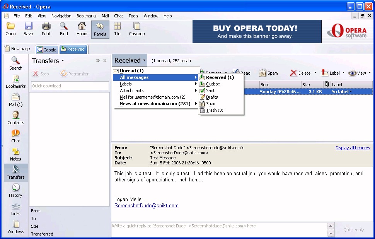The height and width of the screenshot is (239, 375).
Task: Open the Tools menu
Action: [133, 16]
